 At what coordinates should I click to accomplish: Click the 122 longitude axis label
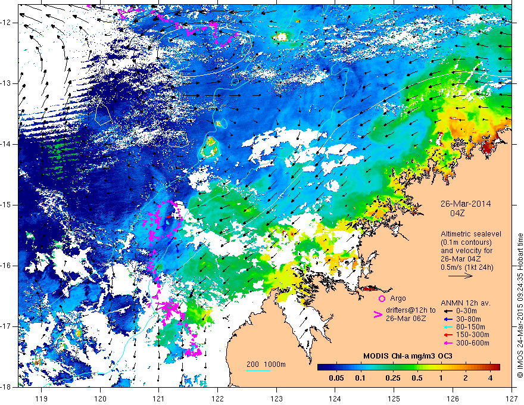point(217,398)
